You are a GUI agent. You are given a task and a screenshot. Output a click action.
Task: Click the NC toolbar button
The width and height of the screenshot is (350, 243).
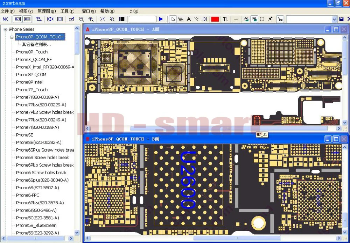(6, 19)
